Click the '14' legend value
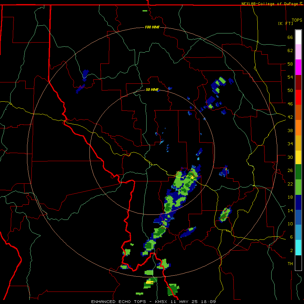Viewport: 304px width, 304px height. pyautogui.click(x=290, y=210)
